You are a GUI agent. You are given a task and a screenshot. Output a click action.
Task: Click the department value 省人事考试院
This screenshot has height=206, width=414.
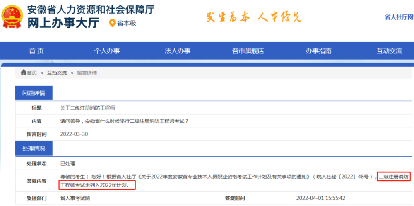click(x=75, y=198)
